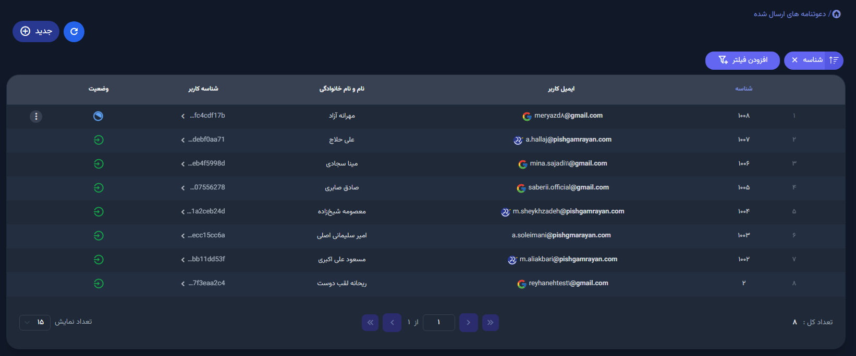Click the name معصومه شیخ‌زاده
Screen dimensions: 856x356
point(342,211)
